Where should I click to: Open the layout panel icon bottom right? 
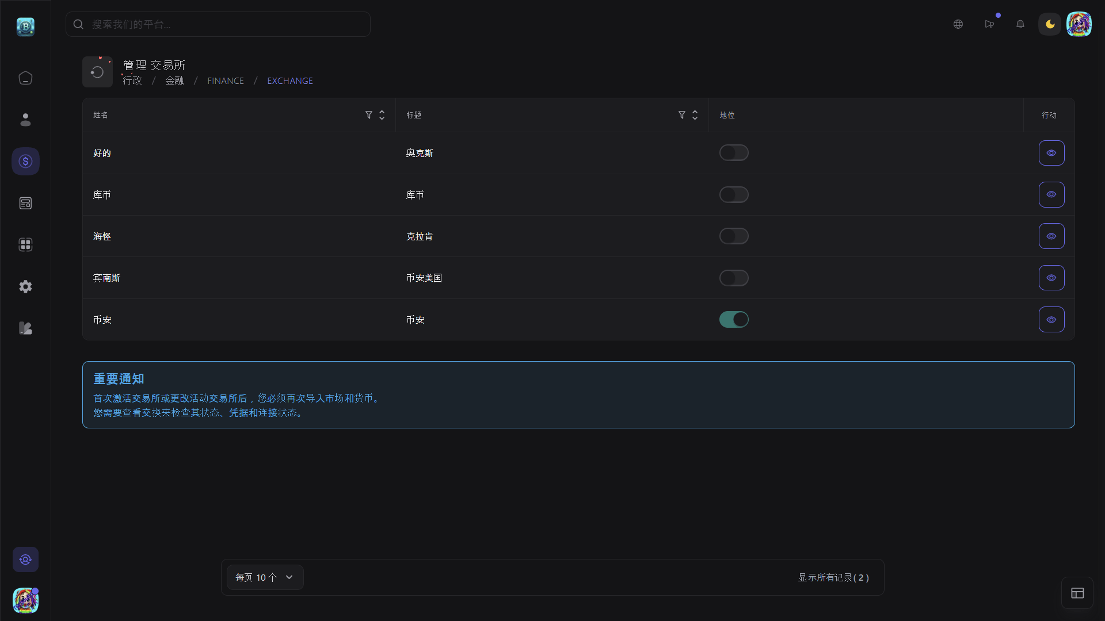[1077, 593]
